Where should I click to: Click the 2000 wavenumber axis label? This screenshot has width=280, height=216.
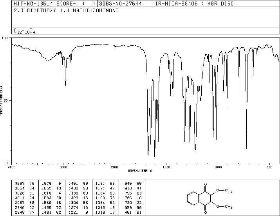[x=115, y=167]
